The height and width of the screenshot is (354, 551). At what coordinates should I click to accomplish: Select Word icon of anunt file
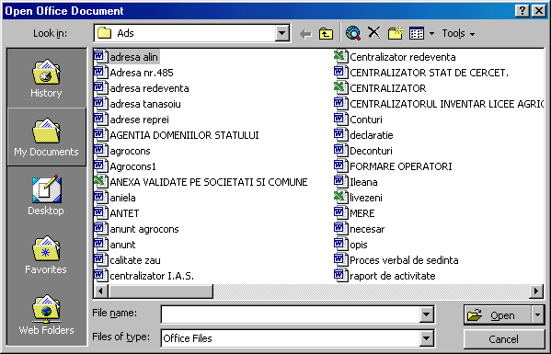(101, 244)
